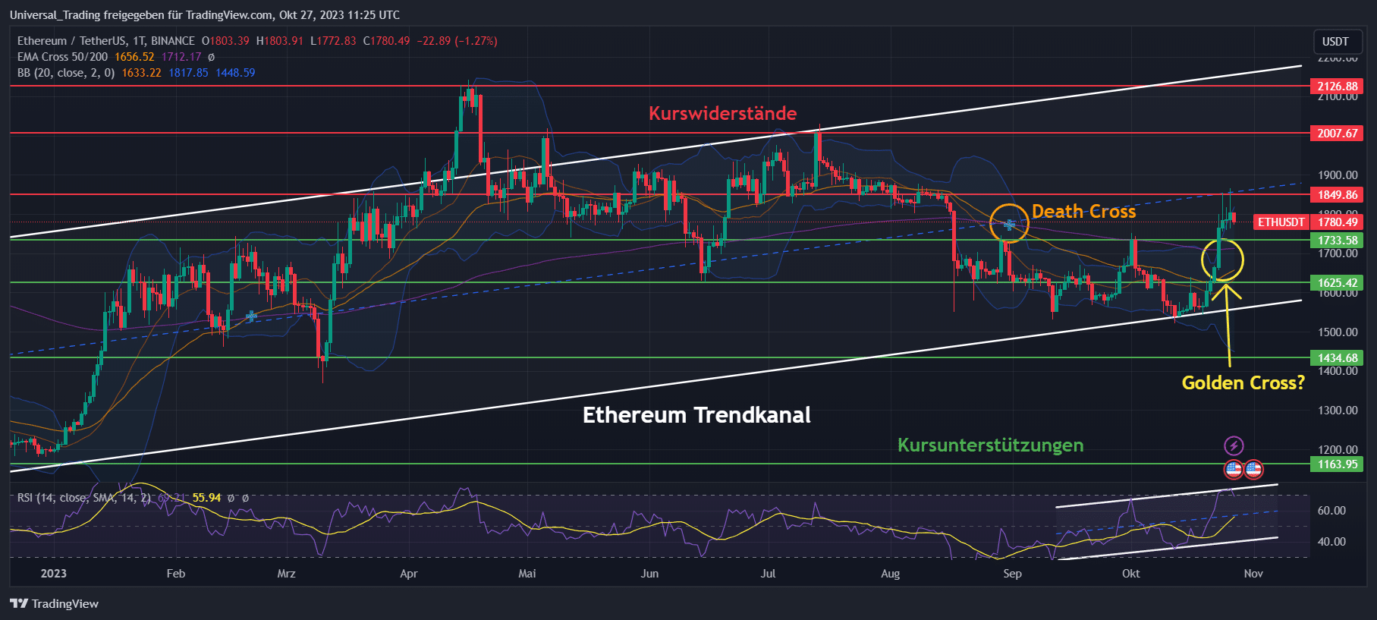Click the Nov label on time axis
The width and height of the screenshot is (1377, 620).
click(x=1253, y=574)
